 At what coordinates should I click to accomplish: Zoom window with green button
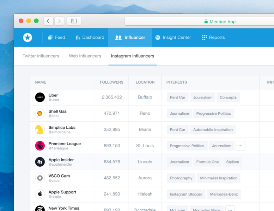click(36, 21)
